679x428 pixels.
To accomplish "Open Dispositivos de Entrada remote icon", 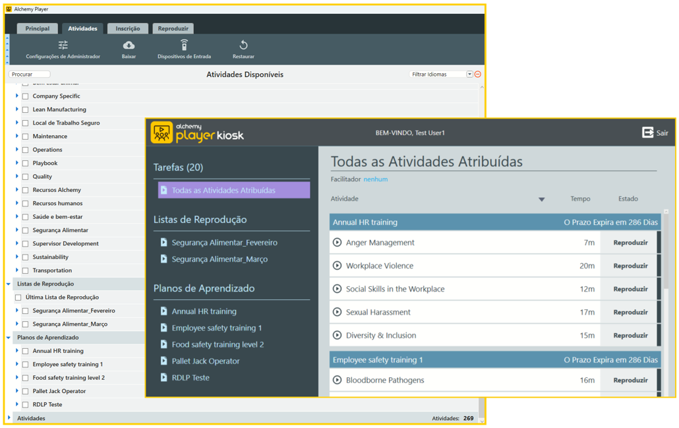I will tap(184, 46).
